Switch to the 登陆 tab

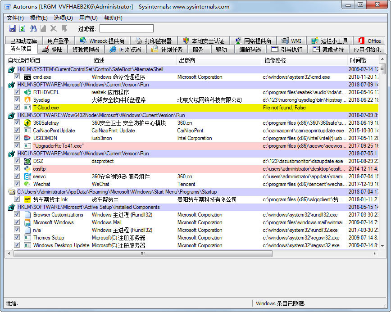[x=53, y=50]
